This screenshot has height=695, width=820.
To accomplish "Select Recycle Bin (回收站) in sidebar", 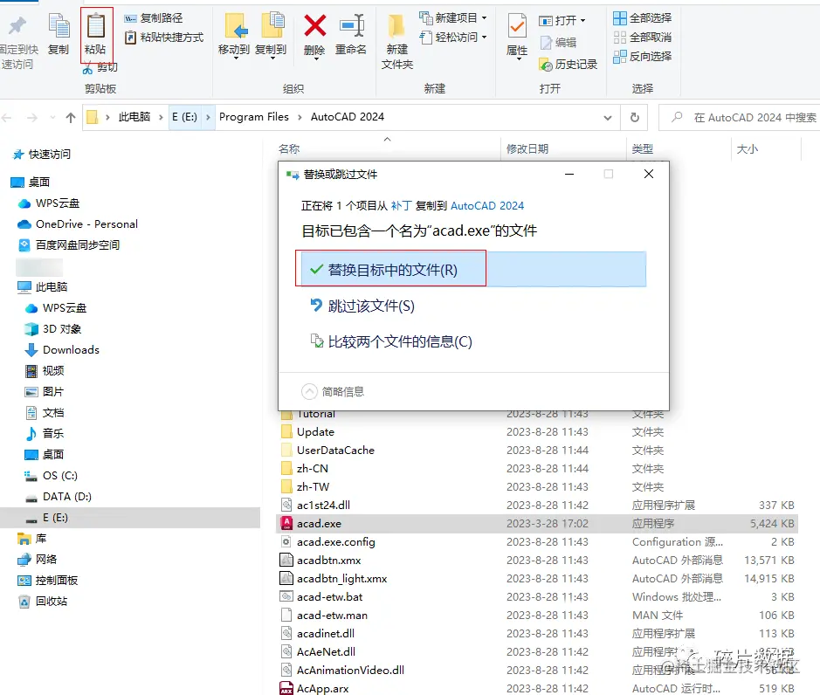I will pos(43,602).
